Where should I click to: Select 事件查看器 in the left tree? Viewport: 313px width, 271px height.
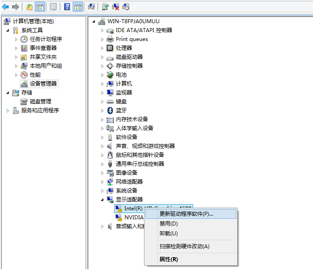point(43,48)
